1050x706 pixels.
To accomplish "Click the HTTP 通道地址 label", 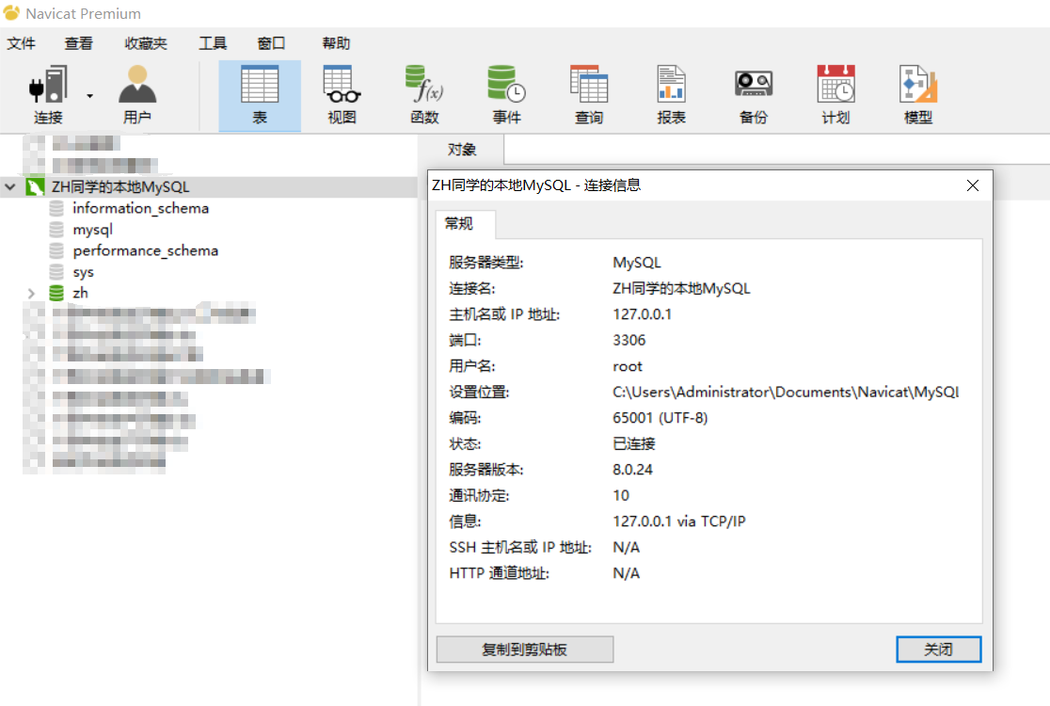I will coord(499,573).
